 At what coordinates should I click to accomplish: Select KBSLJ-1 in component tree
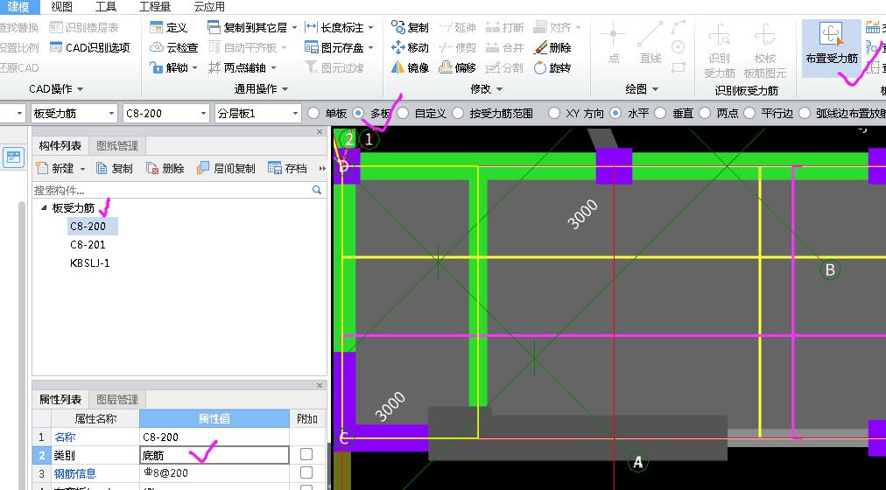90,263
